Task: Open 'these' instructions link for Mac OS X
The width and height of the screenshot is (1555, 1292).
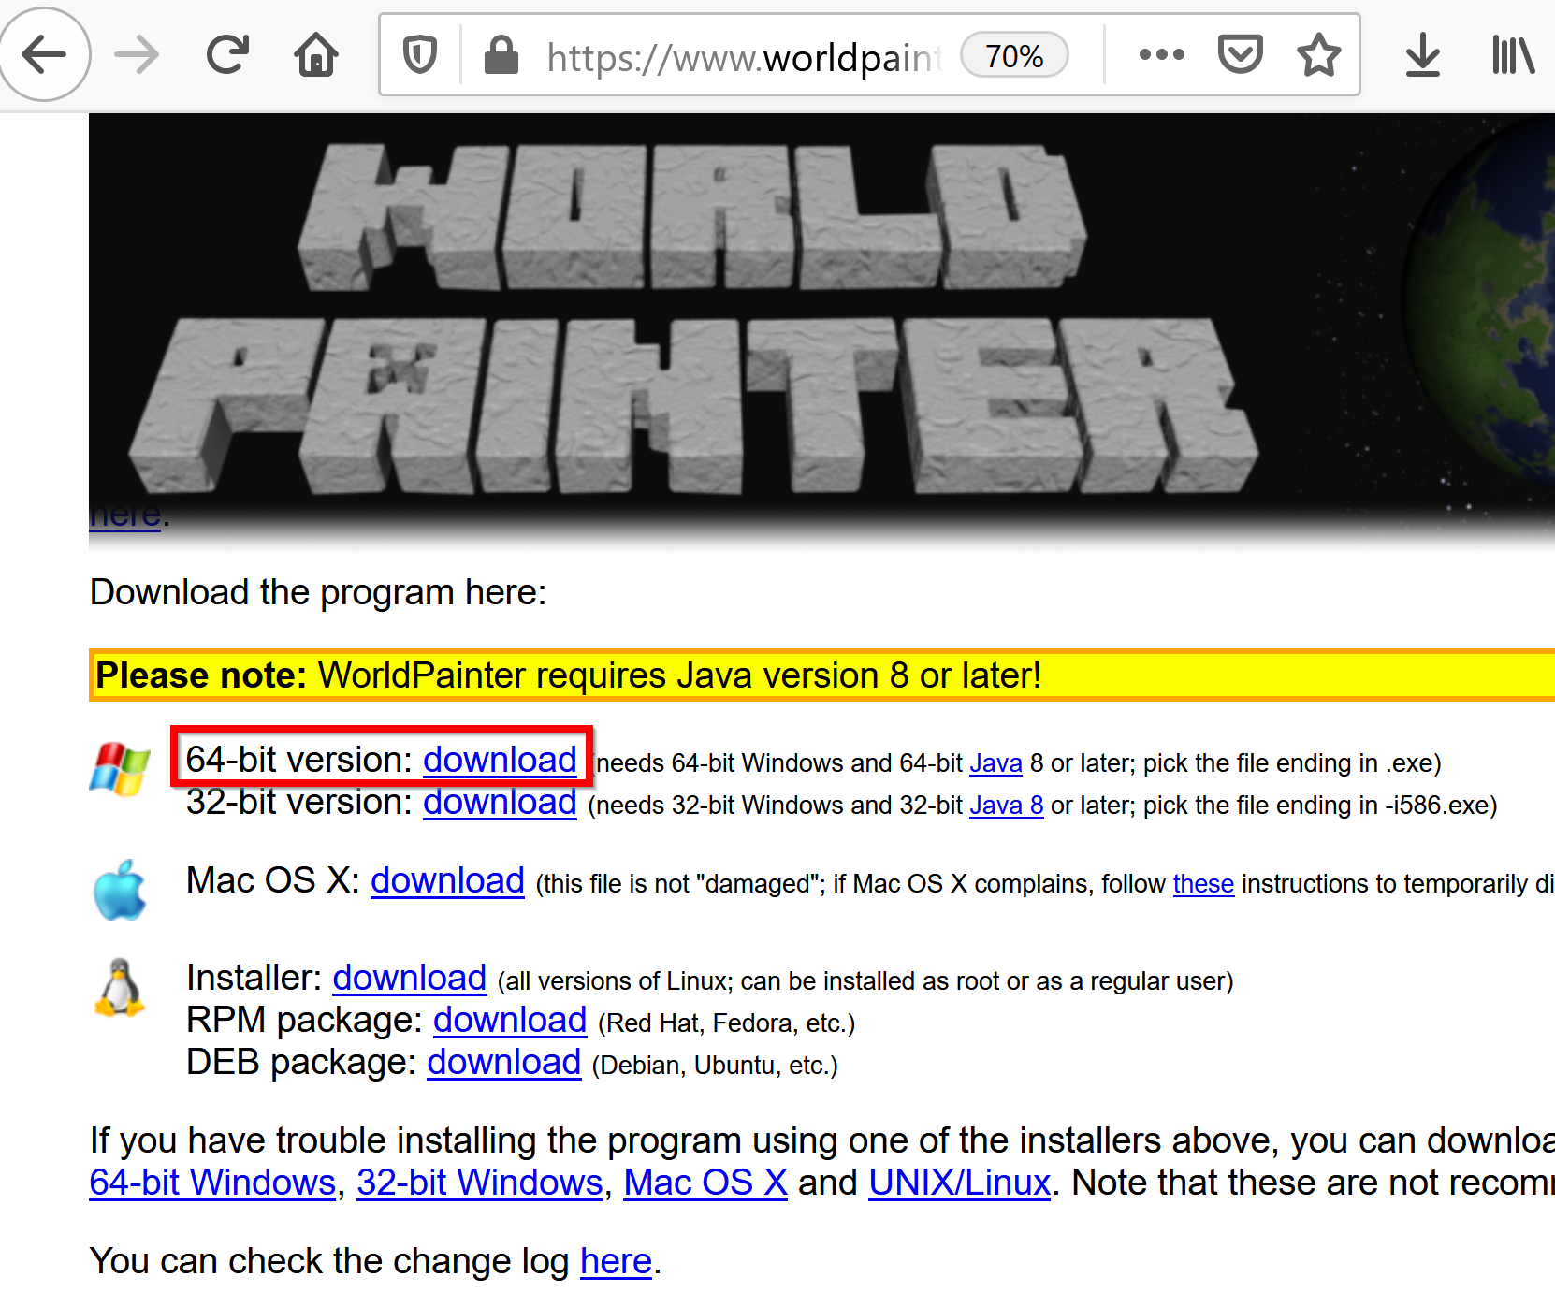Action: tap(1203, 884)
